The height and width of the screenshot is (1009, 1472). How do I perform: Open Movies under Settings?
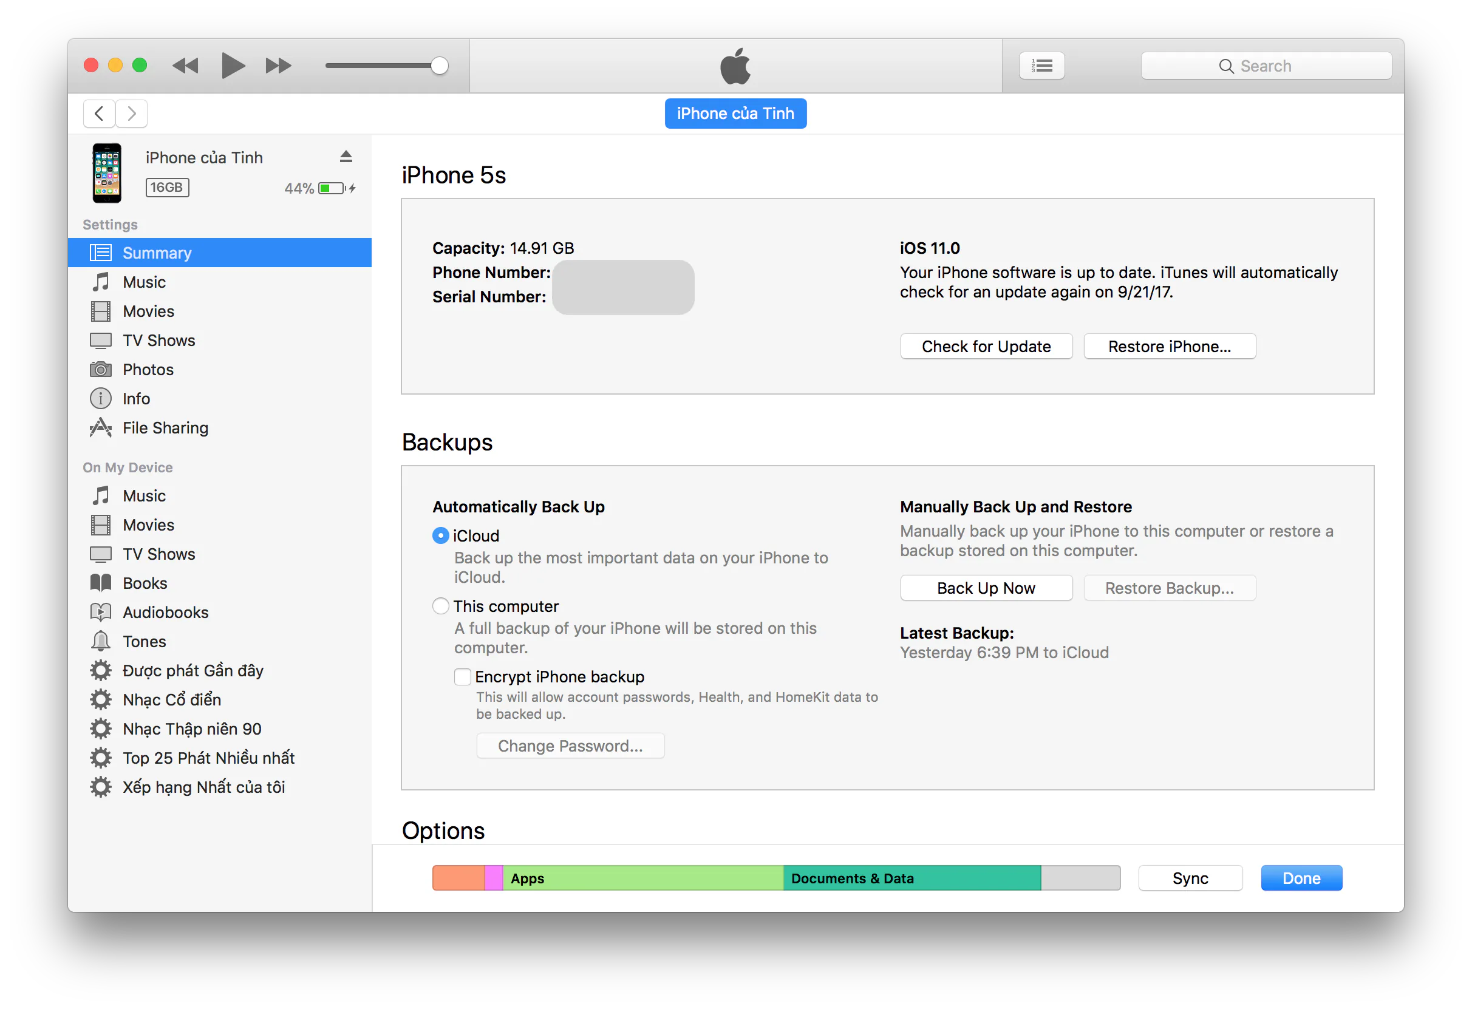(219, 311)
